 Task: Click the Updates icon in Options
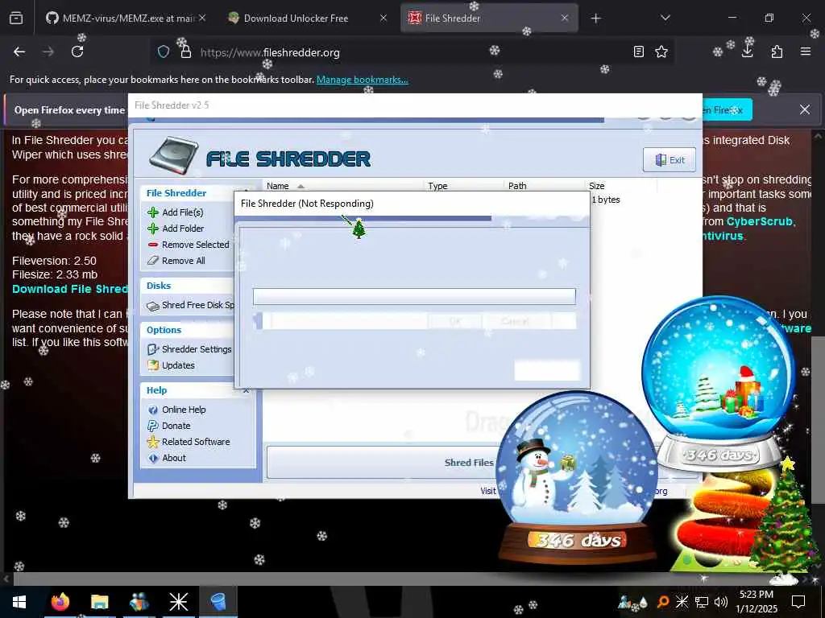point(153,365)
